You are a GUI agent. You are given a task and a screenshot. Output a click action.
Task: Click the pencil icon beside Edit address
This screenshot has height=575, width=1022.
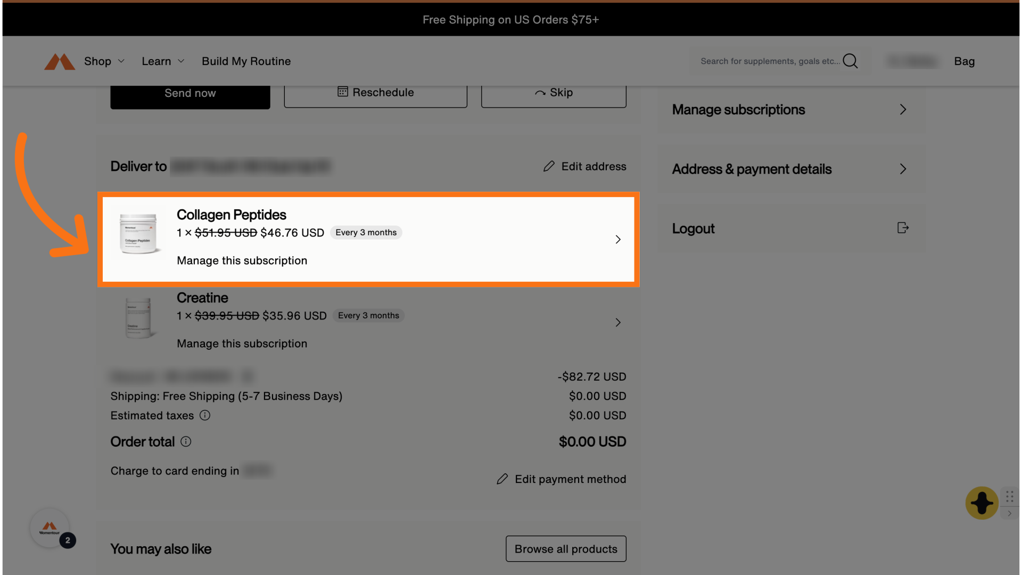click(x=549, y=167)
